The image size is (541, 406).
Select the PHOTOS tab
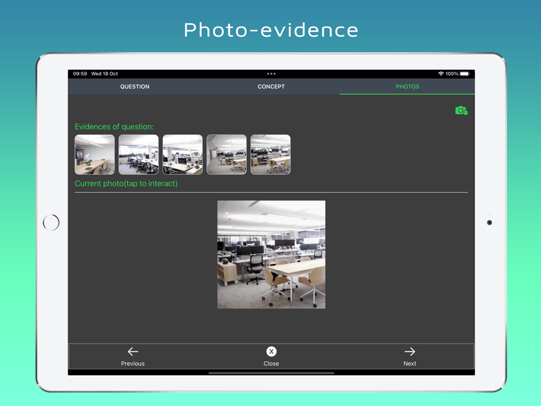(x=407, y=87)
